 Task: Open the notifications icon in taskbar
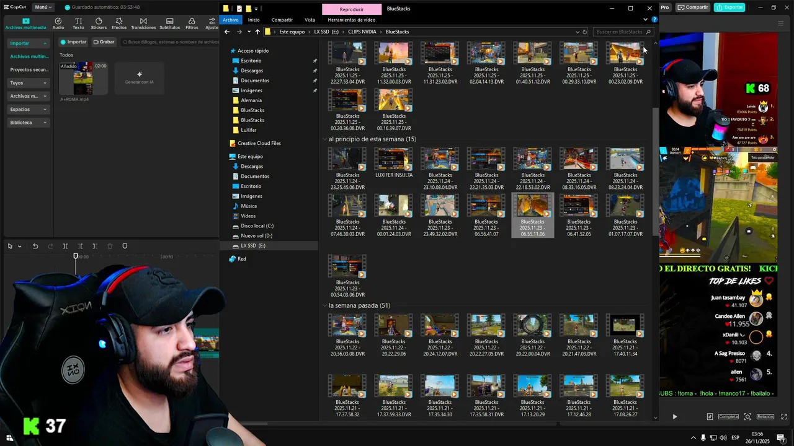coord(781,438)
